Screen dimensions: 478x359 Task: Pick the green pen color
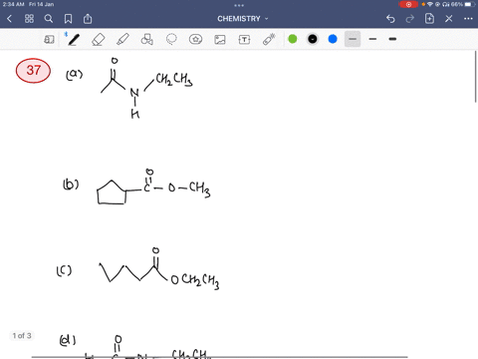(x=293, y=39)
